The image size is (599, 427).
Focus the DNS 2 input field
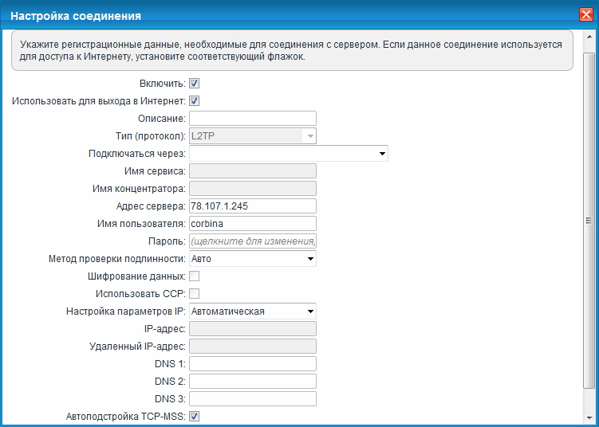point(252,382)
